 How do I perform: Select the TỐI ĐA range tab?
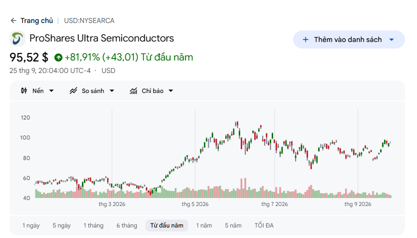click(x=264, y=225)
